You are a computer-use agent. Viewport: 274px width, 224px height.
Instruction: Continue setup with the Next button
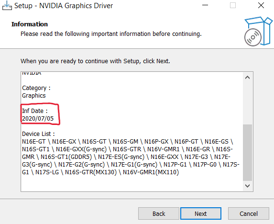coord(201,213)
